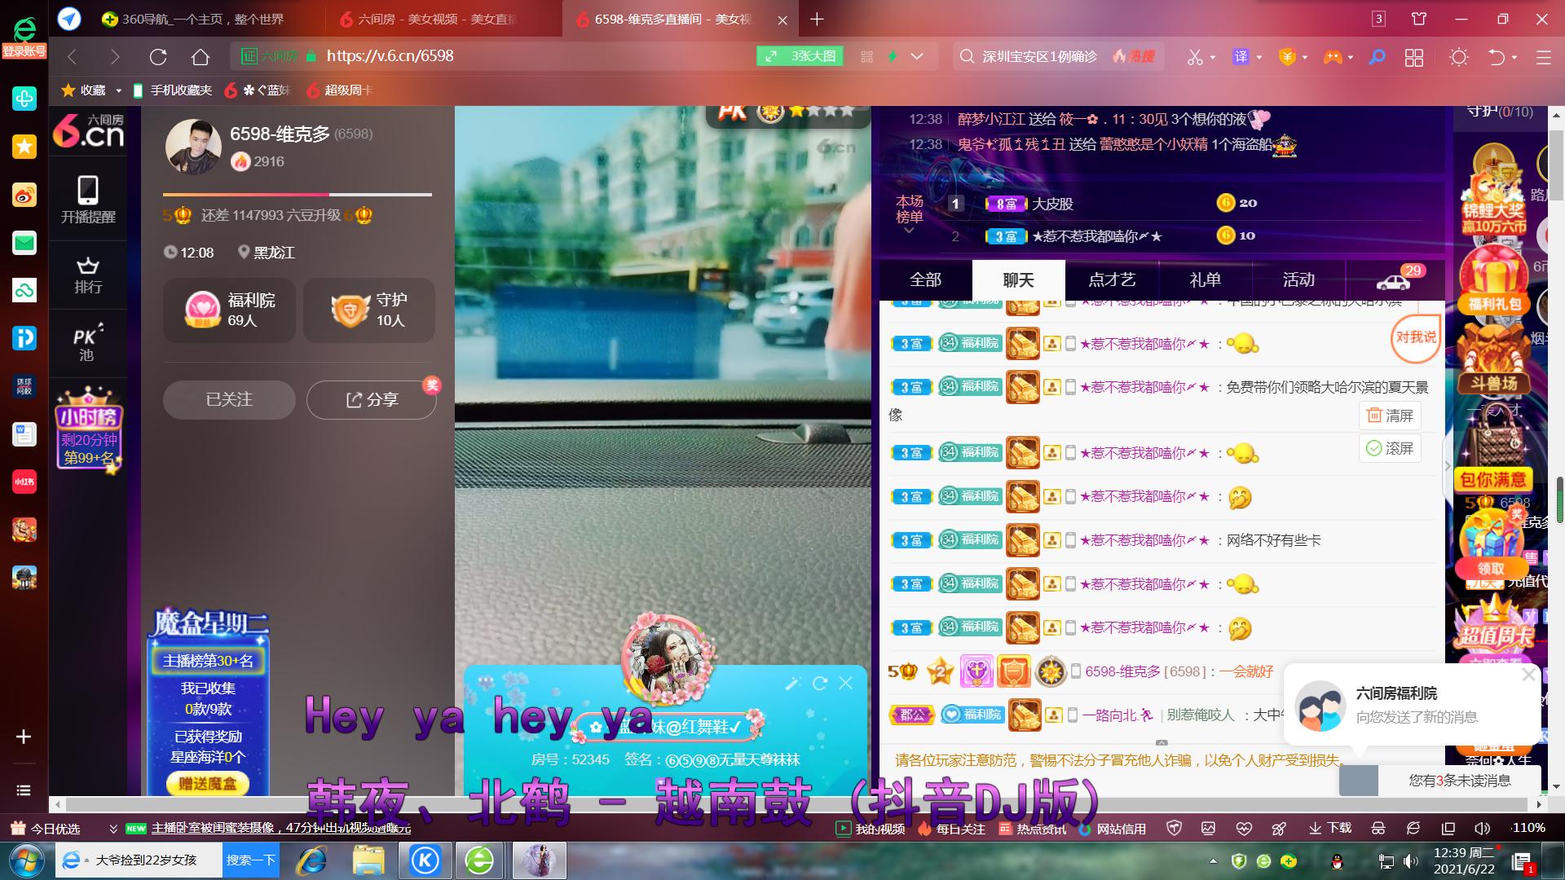The height and width of the screenshot is (880, 1565).
Task: Open the 排行 ranking panel
Action: (88, 275)
